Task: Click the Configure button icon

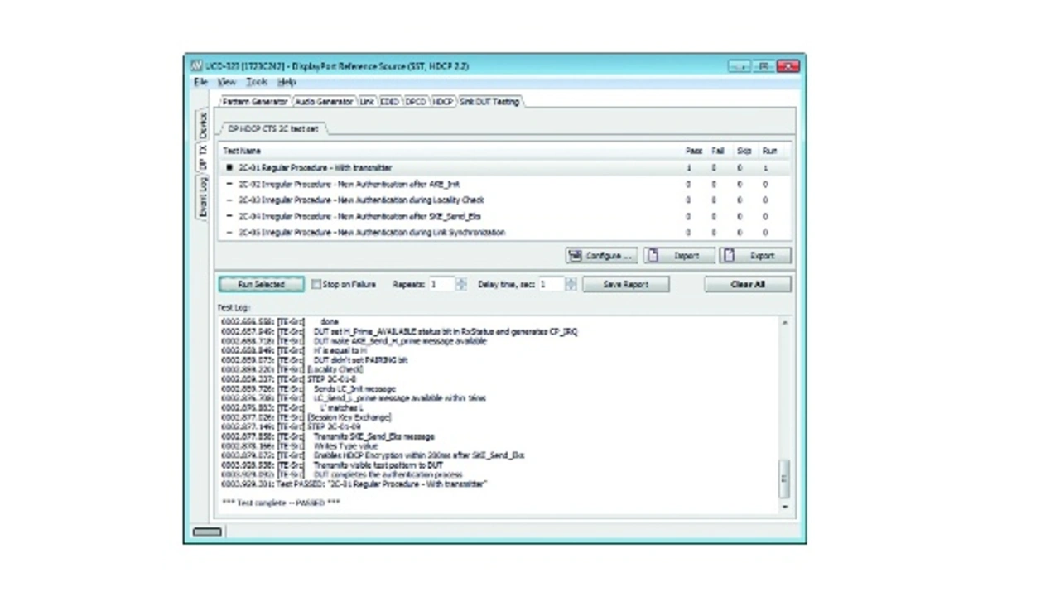Action: click(575, 256)
